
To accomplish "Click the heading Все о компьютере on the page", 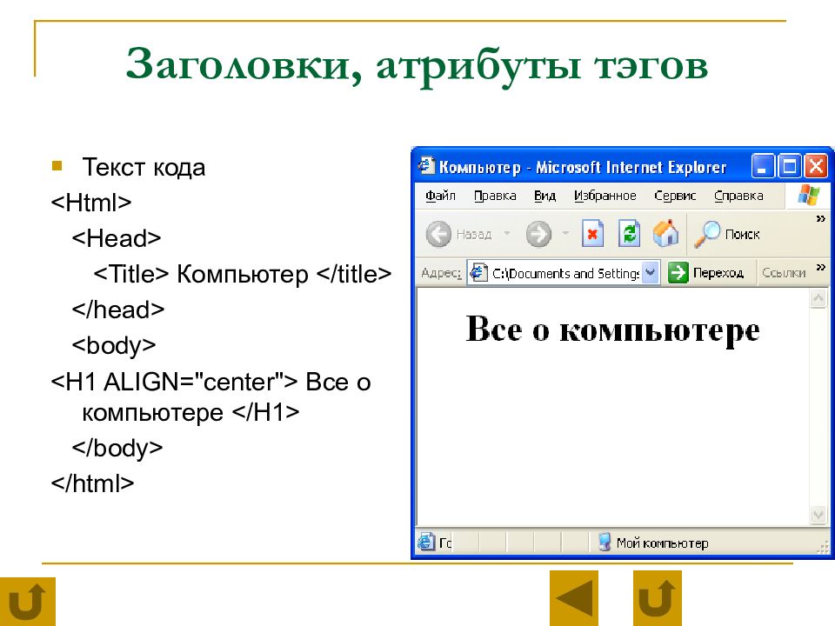I will point(612,330).
